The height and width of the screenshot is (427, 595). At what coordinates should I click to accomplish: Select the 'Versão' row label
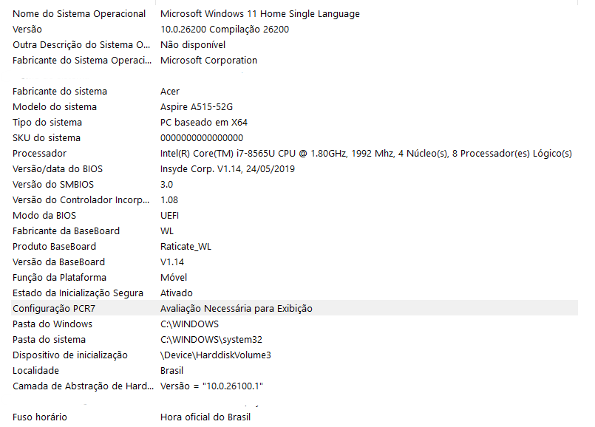[27, 30]
